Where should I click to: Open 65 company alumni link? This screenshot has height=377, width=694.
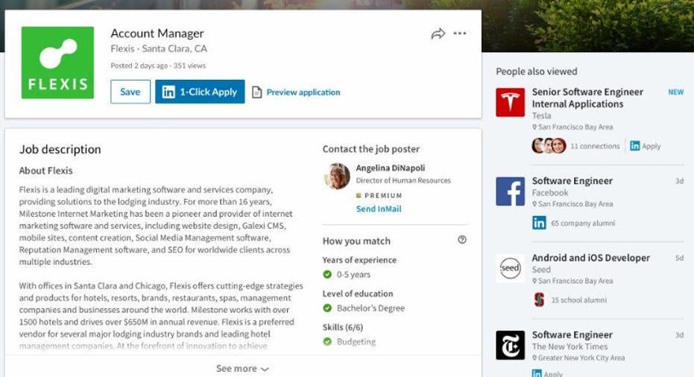point(583,224)
